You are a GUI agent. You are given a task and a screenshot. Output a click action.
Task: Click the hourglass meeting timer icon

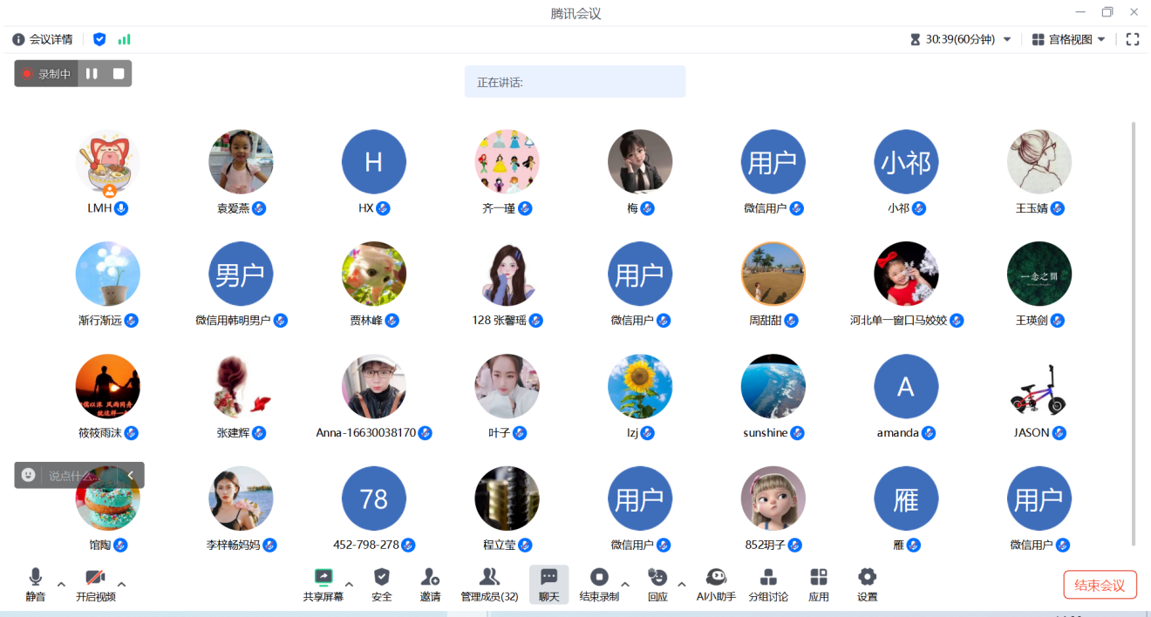915,39
